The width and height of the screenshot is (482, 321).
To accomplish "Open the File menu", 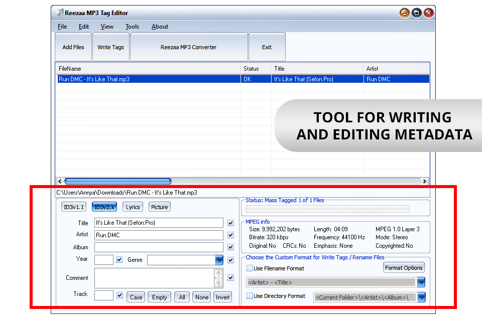I will point(62,27).
